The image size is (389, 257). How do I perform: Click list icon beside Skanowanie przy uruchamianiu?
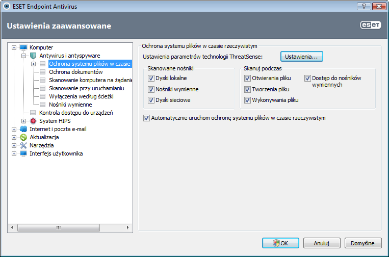43,88
